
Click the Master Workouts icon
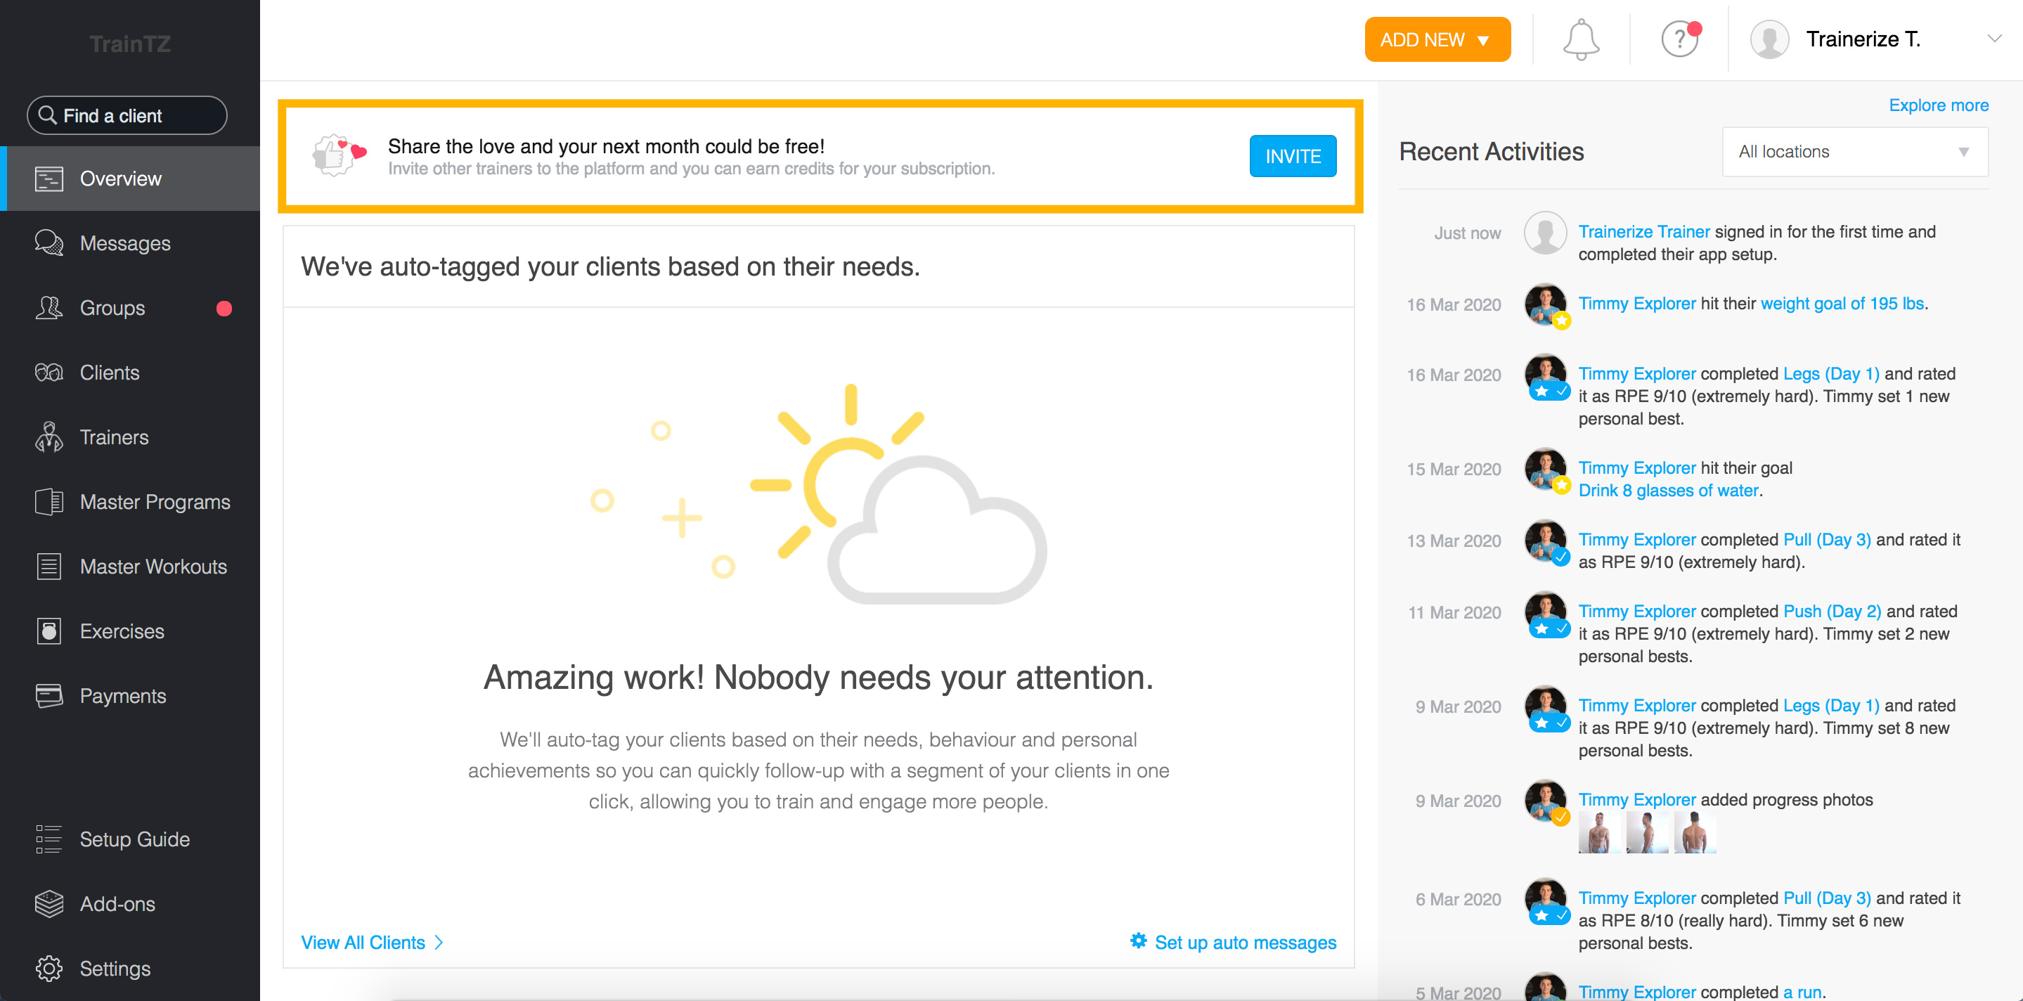coord(49,566)
